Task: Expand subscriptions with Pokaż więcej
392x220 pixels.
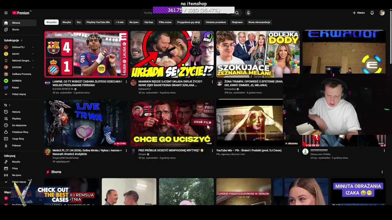Action: click(19, 94)
